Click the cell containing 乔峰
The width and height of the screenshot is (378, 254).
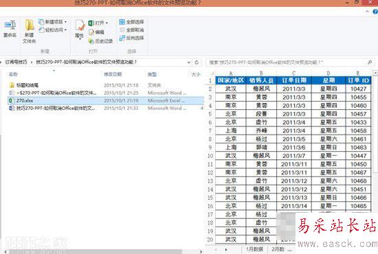click(x=261, y=130)
